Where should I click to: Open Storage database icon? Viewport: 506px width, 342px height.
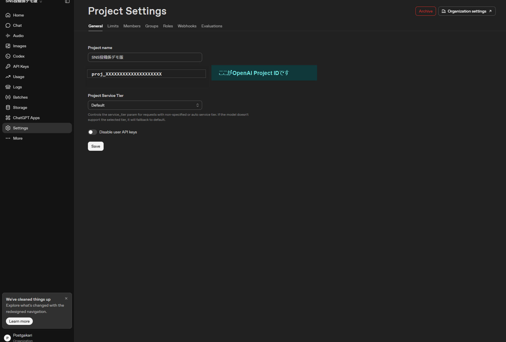(8, 107)
